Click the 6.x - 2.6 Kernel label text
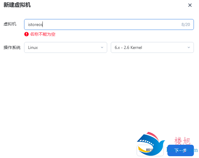The image size is (199, 158). point(128,47)
